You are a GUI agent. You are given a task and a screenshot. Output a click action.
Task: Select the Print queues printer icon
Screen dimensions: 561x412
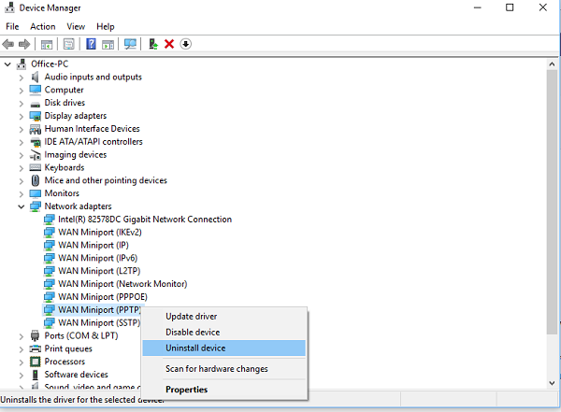coord(36,348)
